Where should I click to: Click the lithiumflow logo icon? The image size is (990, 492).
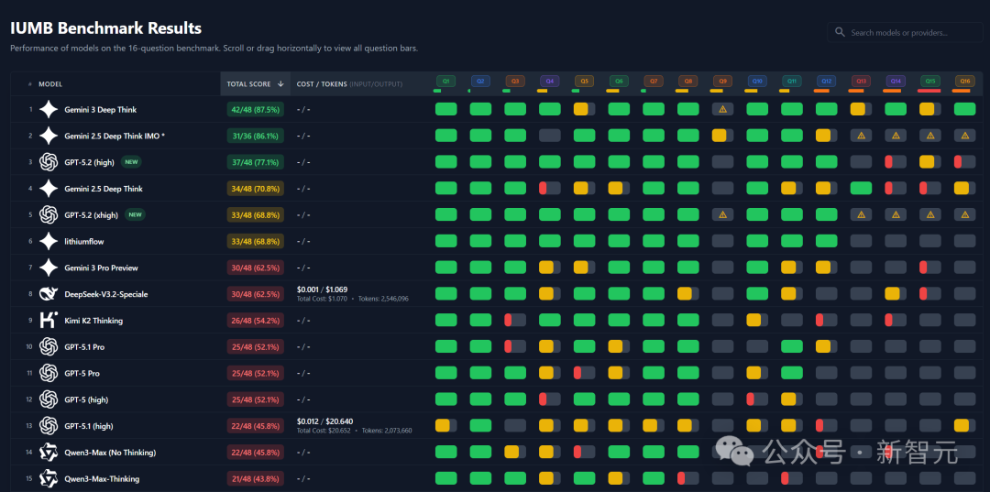[x=49, y=242]
